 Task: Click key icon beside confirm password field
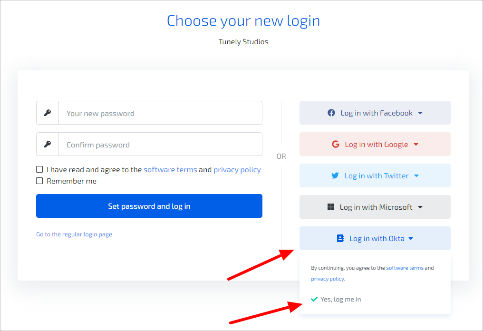pos(48,144)
